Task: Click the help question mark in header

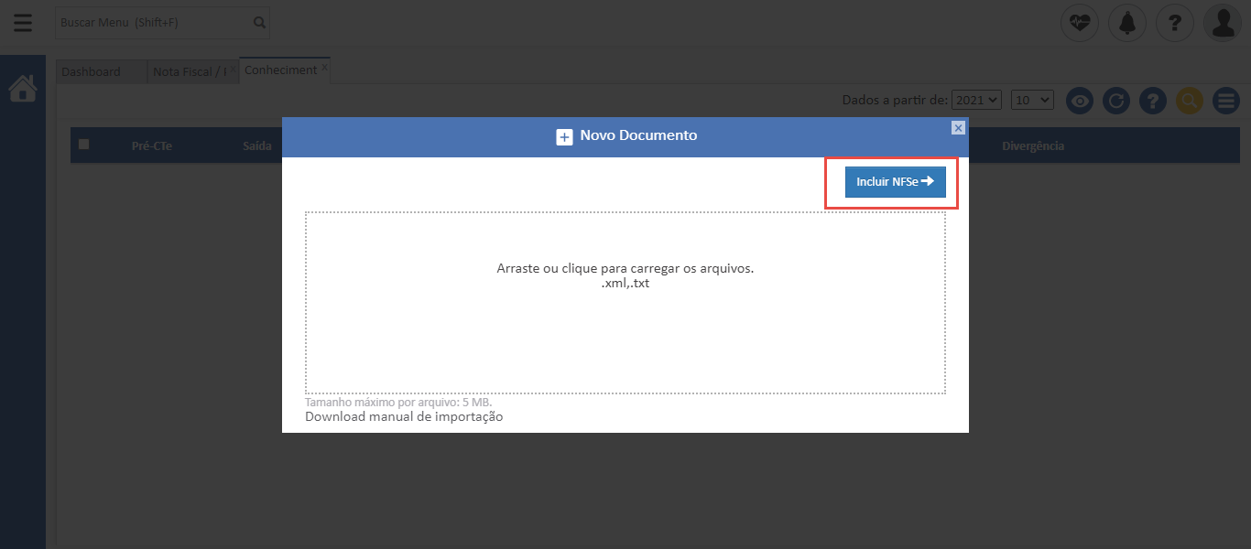Action: [1175, 23]
